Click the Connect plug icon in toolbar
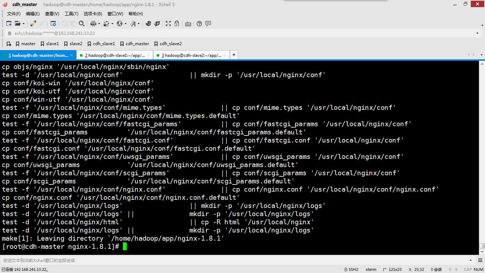Viewport: 485px width, 273px height. pos(33,23)
